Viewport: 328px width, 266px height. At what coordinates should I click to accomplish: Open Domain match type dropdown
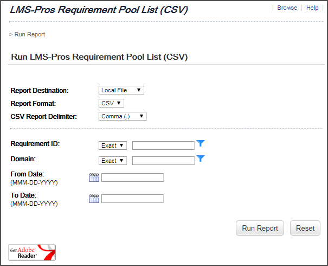113,161
